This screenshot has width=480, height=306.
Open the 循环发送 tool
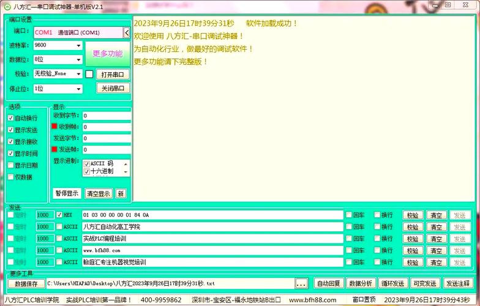[x=393, y=283]
